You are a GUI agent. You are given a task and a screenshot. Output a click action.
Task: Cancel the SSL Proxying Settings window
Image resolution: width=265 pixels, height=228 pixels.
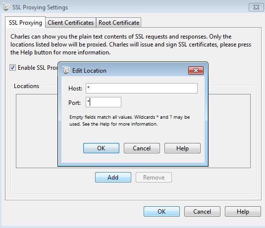pyautogui.click(x=202, y=212)
